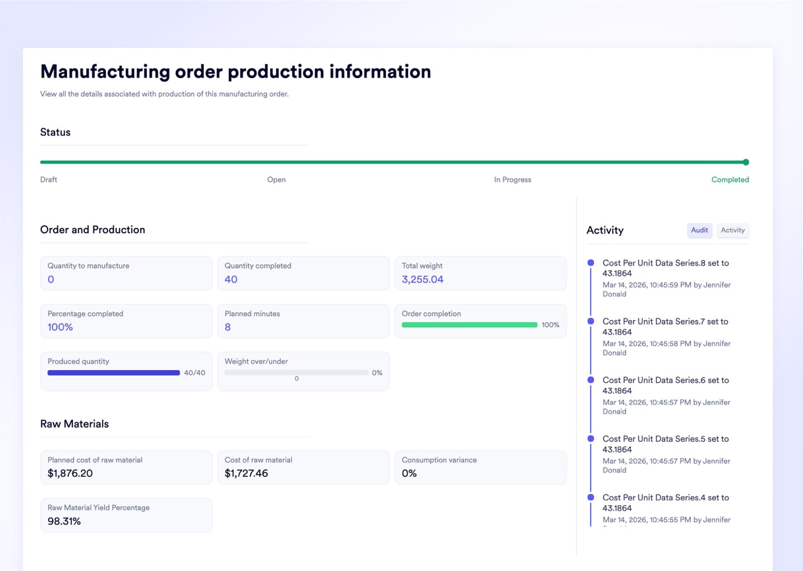This screenshot has width=803, height=571.
Task: Click the Weight over/under gauge bar
Action: pos(296,372)
